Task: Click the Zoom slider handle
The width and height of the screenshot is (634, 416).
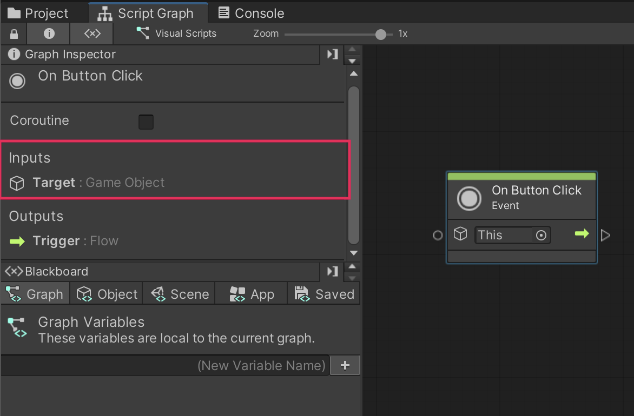Action: click(381, 34)
